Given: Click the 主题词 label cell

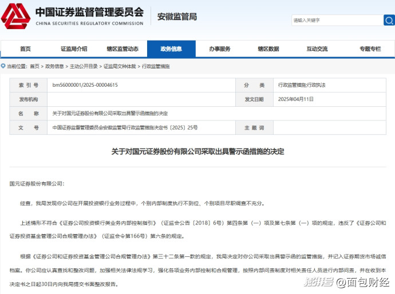Looking at the screenshot, I should point(254,128).
